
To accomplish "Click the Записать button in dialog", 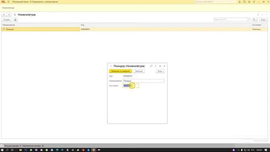I will click(139, 71).
